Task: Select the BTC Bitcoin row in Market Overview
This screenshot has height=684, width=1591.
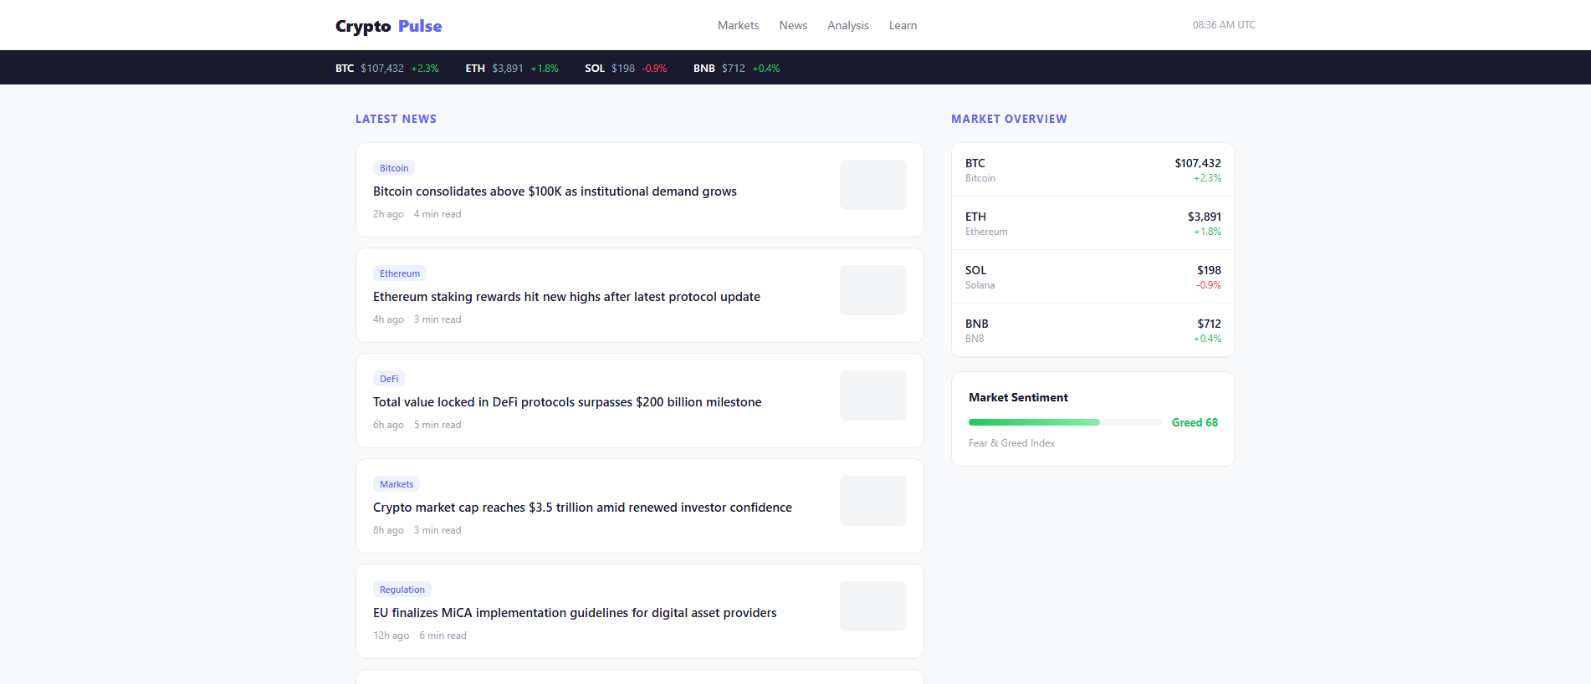Action: (x=1093, y=170)
